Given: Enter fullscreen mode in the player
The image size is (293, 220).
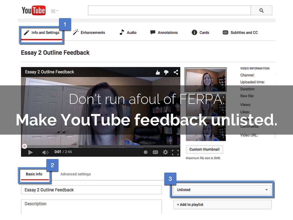Looking at the screenshot, I should click(175, 152).
